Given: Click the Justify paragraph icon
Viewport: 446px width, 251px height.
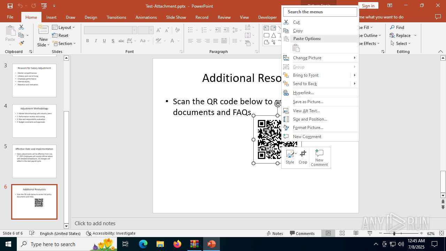Looking at the screenshot, I should [215, 41].
